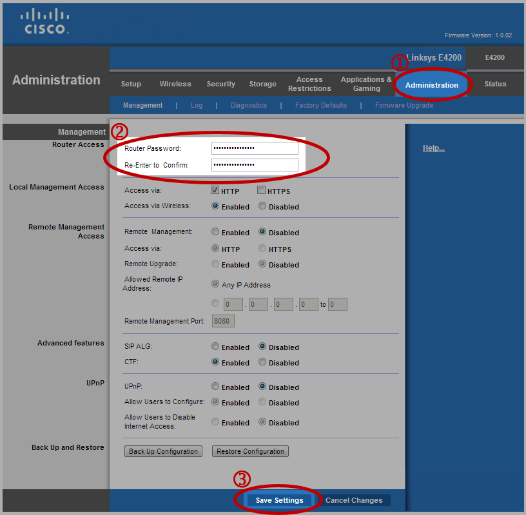Select Disabled for Access via Wireless
Viewport: 526px width, 515px height.
[x=262, y=206]
